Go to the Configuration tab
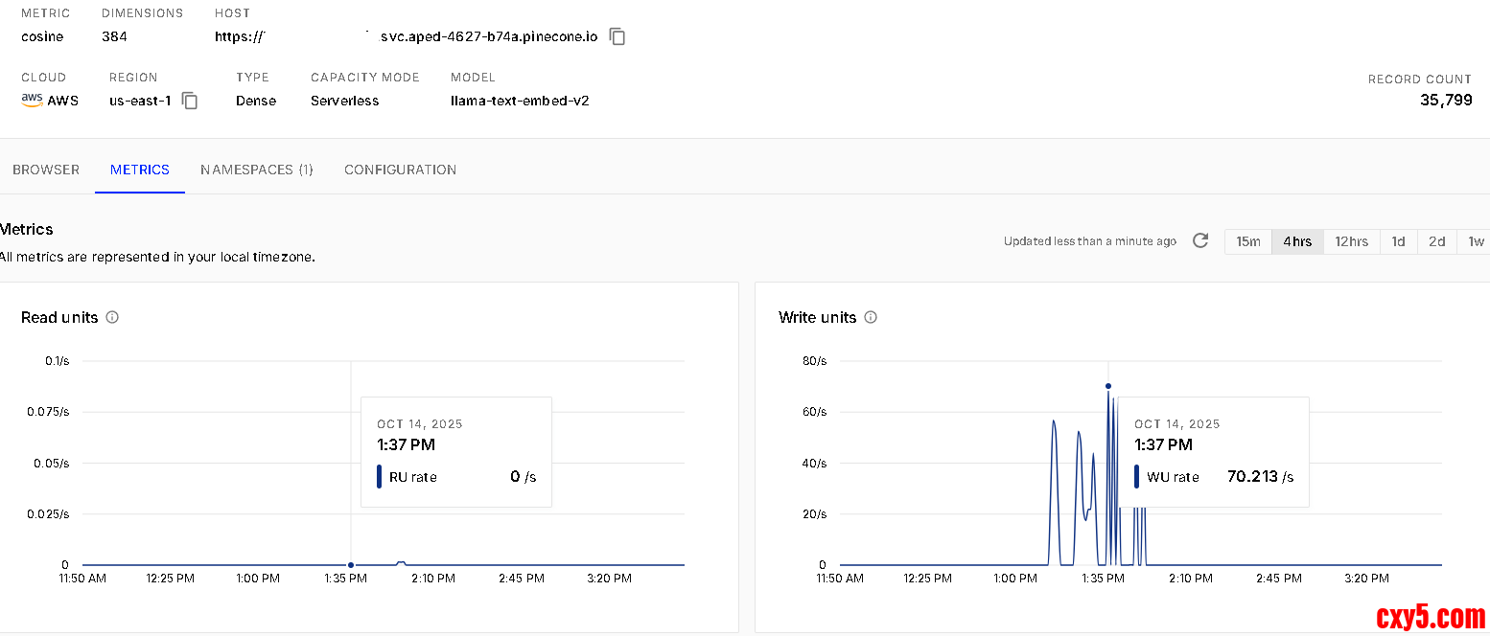 [x=400, y=170]
